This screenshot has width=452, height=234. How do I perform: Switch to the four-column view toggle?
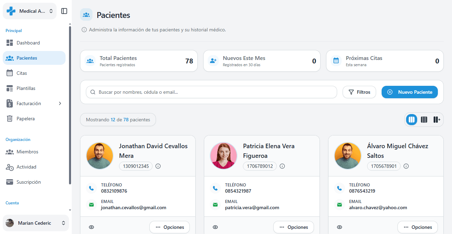(x=424, y=120)
